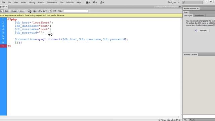
Task: Close the php document tab
Action: 7,7
